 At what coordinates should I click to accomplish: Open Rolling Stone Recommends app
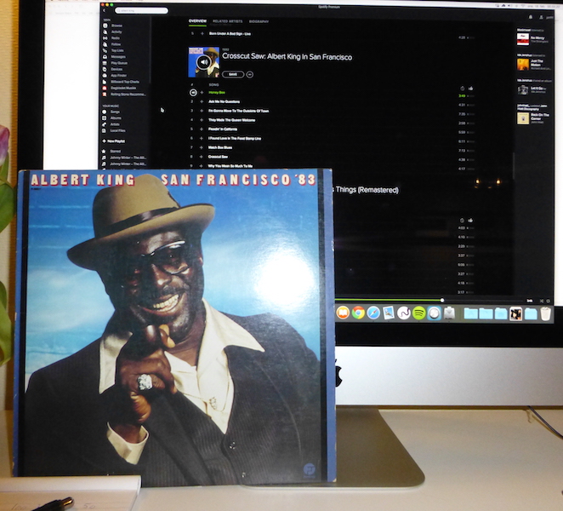(128, 95)
